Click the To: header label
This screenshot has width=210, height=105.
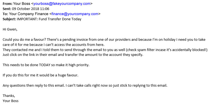tap(5, 14)
